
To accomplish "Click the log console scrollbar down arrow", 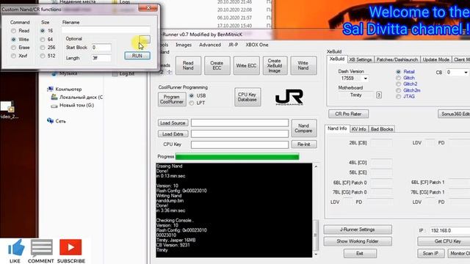I will pos(316,254).
